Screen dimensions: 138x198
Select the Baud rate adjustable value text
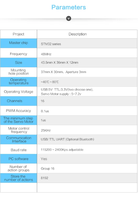click(x=62, y=150)
